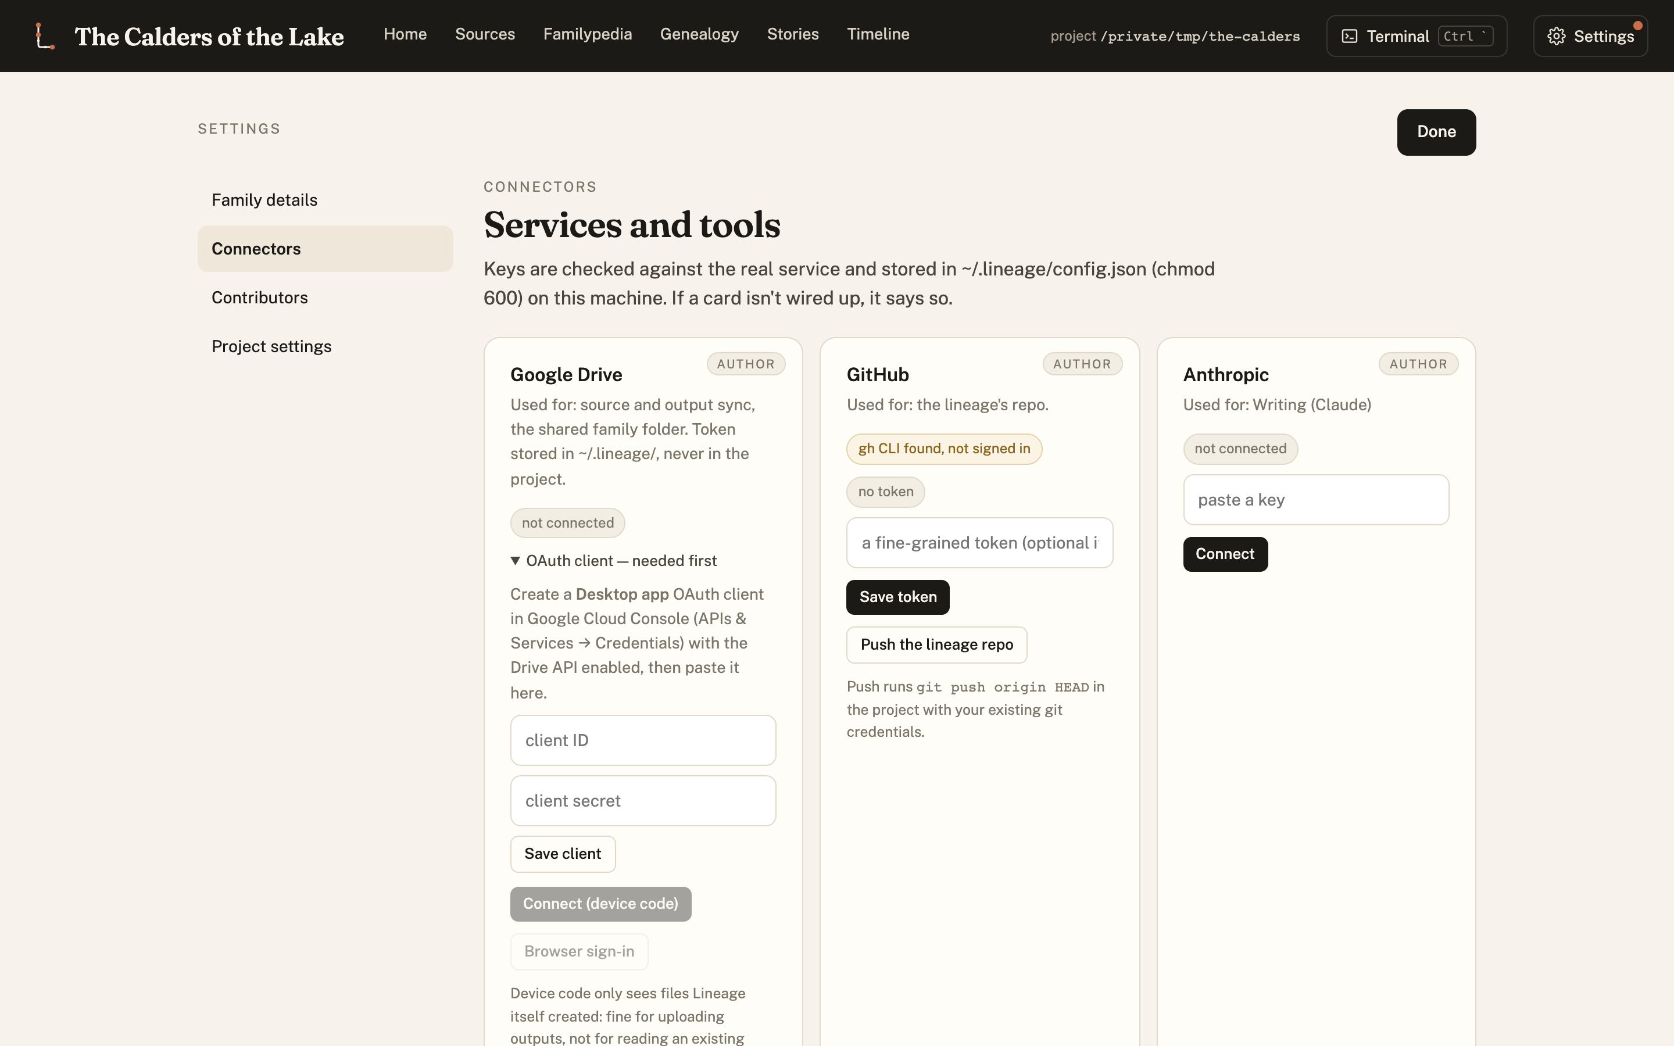
Task: Click the AUTHOR badge on Google Drive card
Action: click(746, 364)
